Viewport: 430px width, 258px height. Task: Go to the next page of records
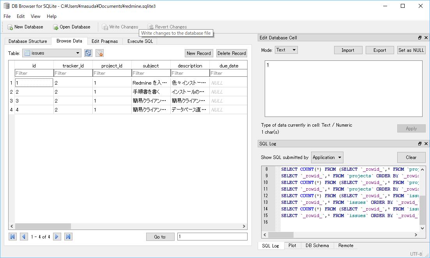[x=57, y=237]
